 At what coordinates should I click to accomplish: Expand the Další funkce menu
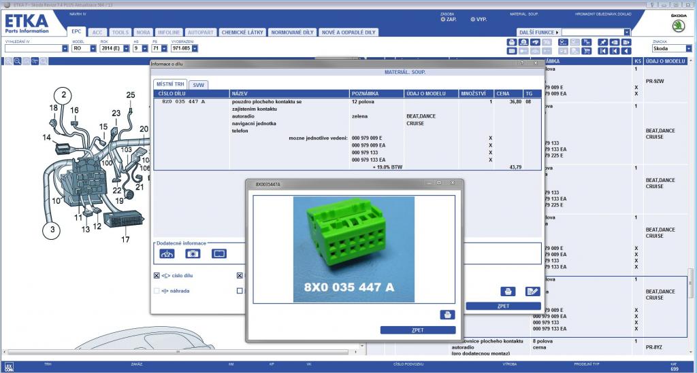pyautogui.click(x=538, y=33)
